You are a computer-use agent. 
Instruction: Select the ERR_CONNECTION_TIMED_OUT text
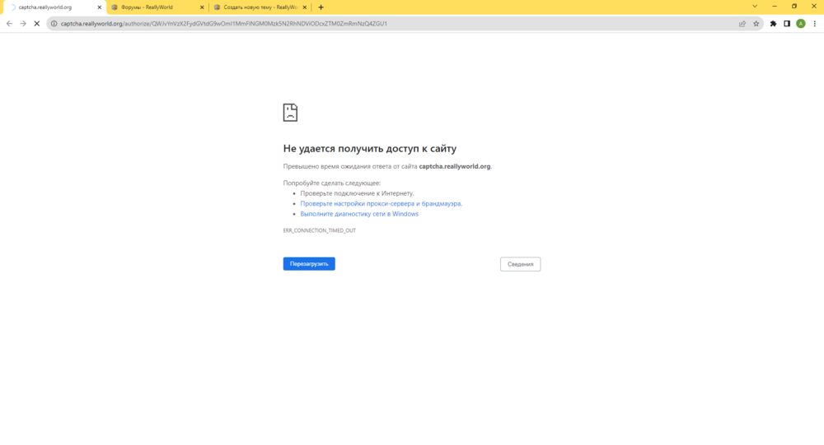(x=320, y=230)
